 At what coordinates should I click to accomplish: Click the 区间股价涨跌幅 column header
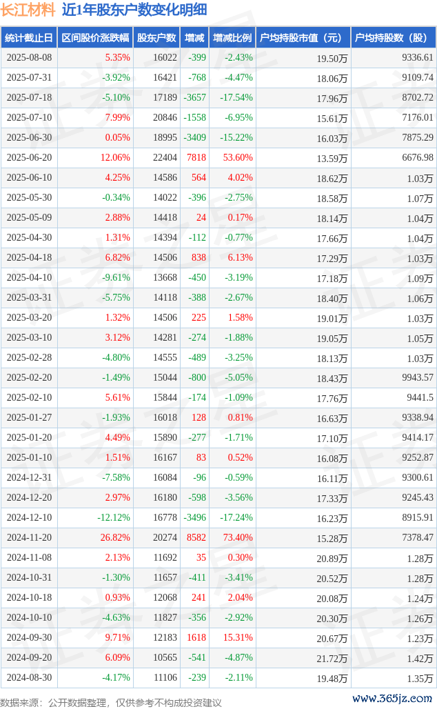(x=95, y=38)
